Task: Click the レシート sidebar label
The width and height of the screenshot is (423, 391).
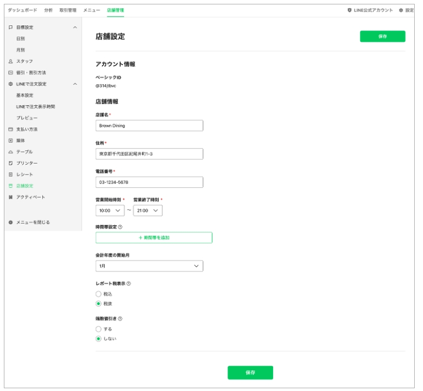Action: click(25, 175)
